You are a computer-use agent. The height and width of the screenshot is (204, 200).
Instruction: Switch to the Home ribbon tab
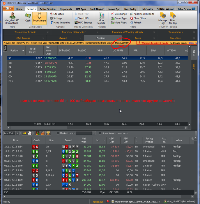coord(19,9)
